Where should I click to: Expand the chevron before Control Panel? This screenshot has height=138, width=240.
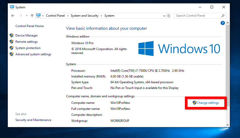tap(43, 16)
